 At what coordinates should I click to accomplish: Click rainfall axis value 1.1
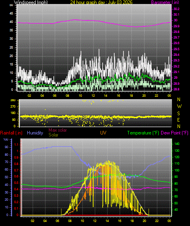[x=16, y=145]
